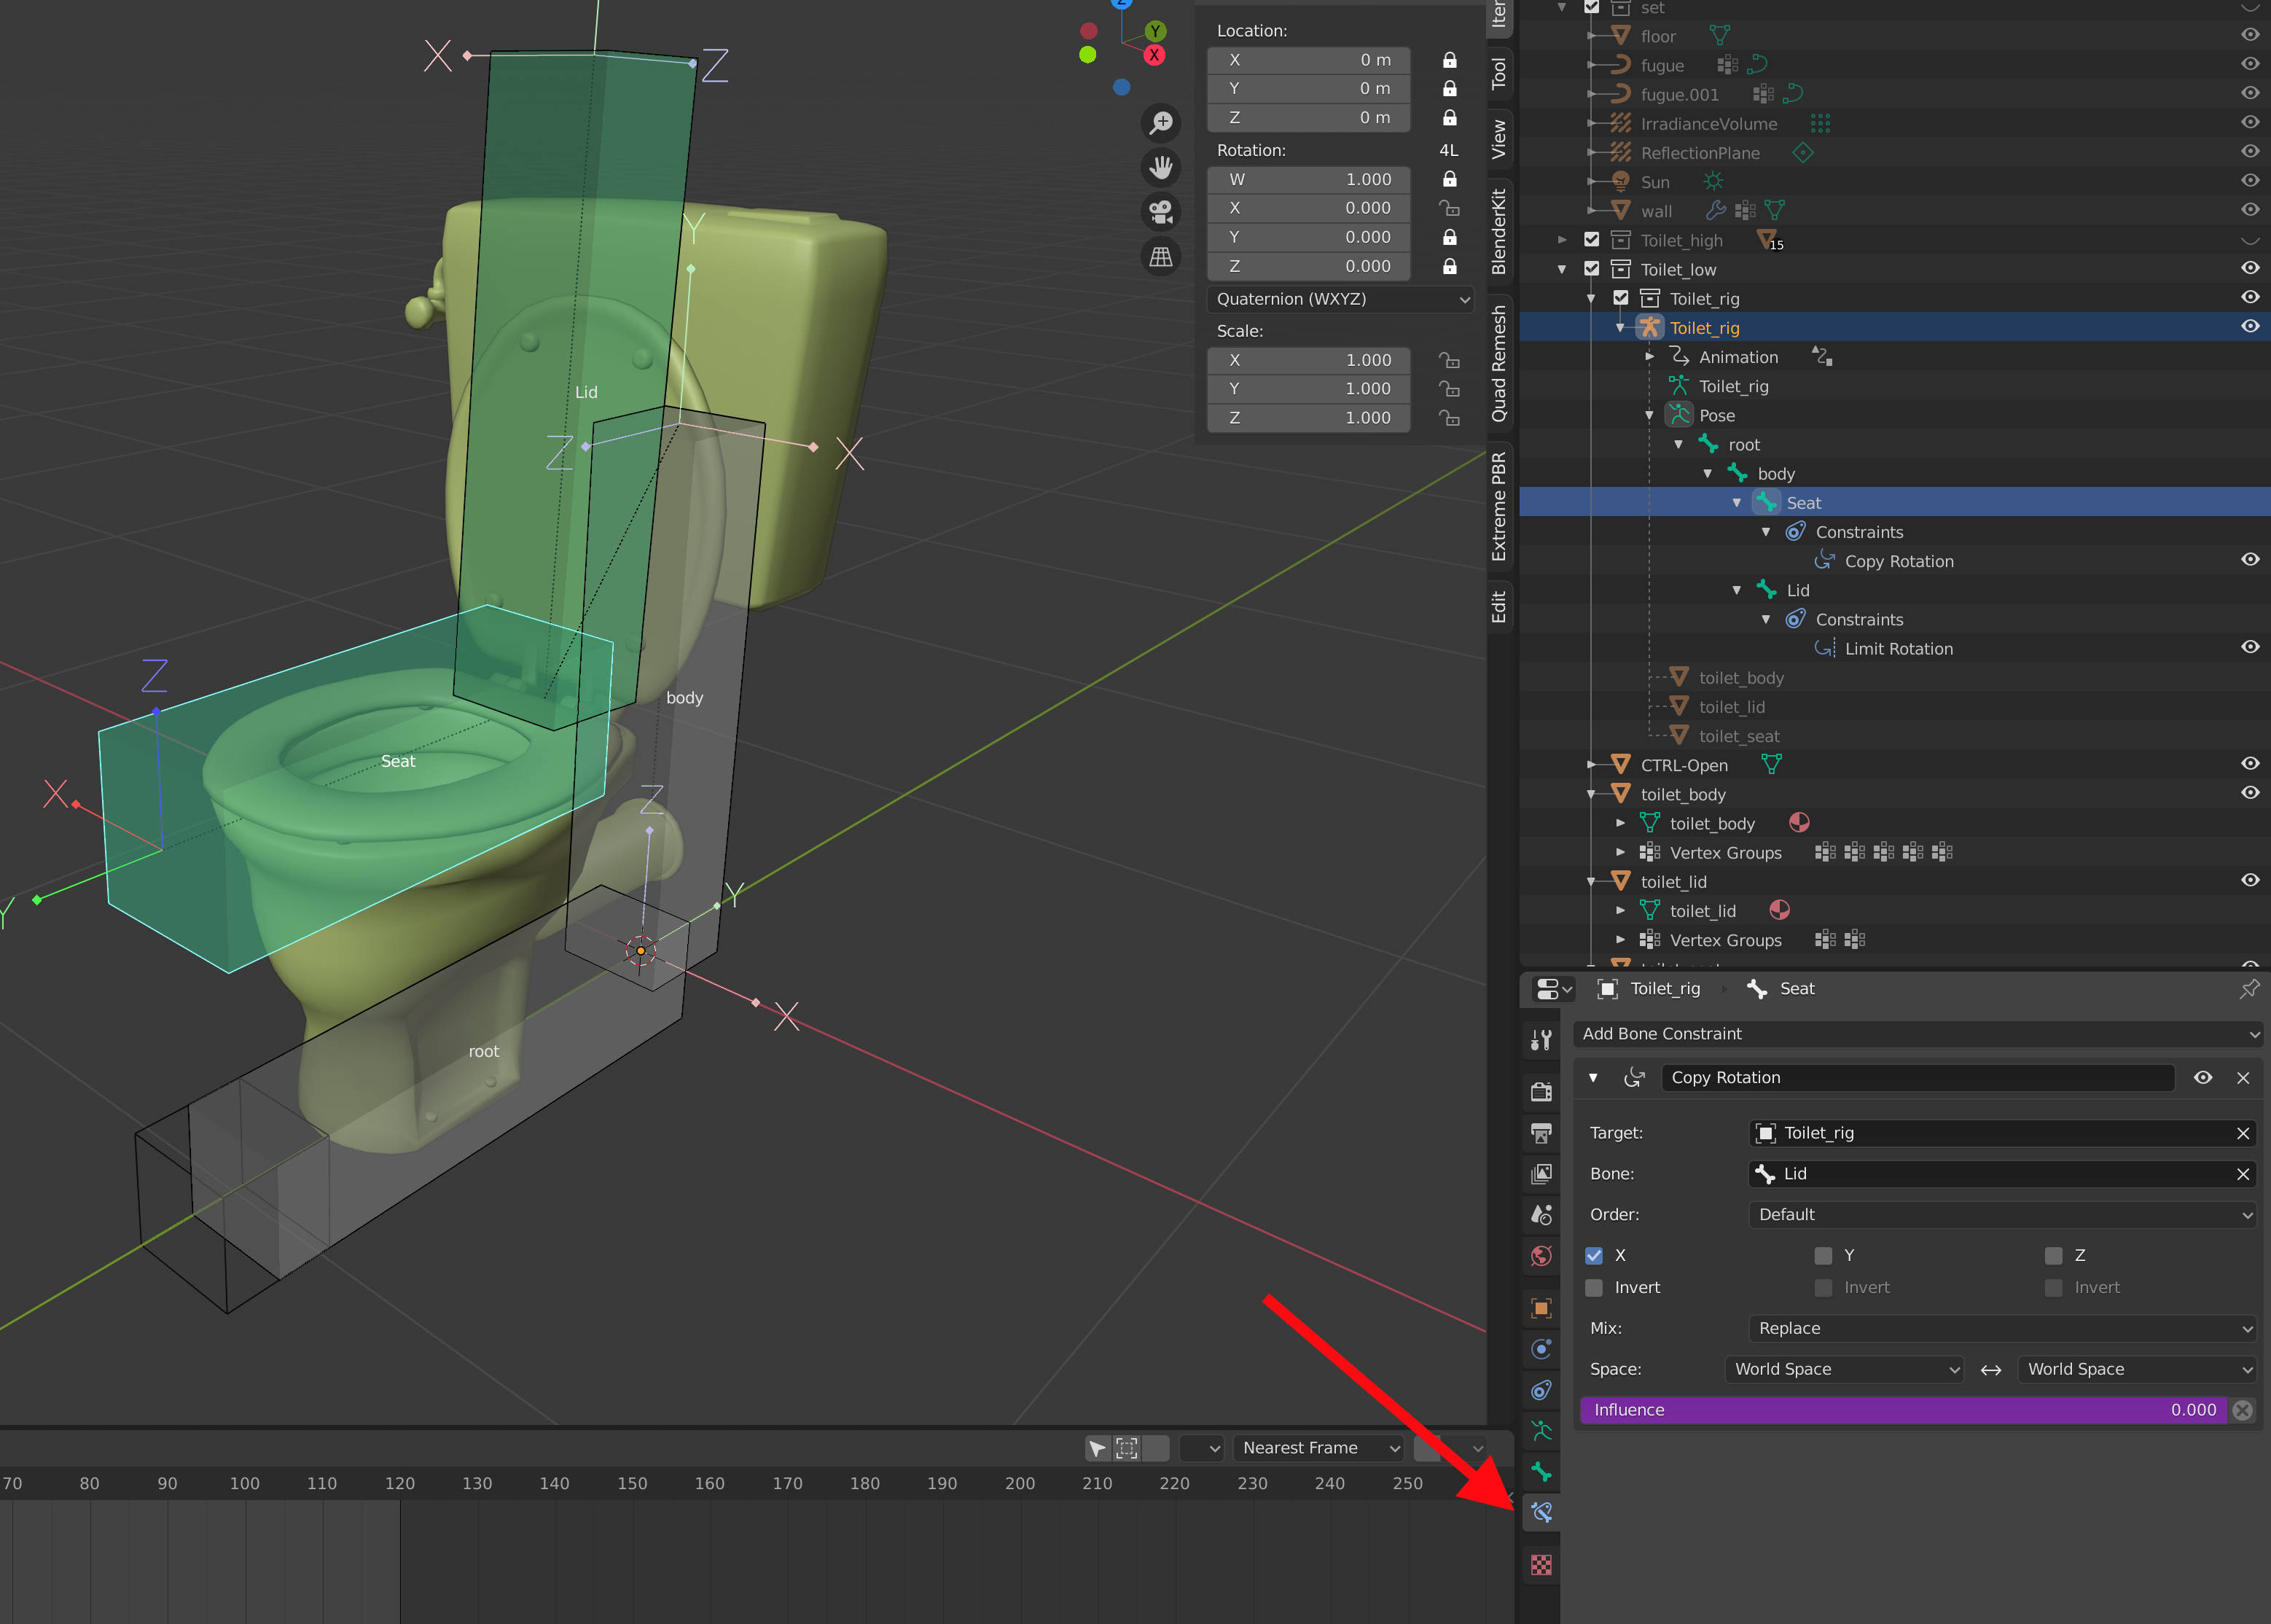Open the BlenderKit tab in the sidebar
The image size is (2271, 1624).
tap(1499, 228)
